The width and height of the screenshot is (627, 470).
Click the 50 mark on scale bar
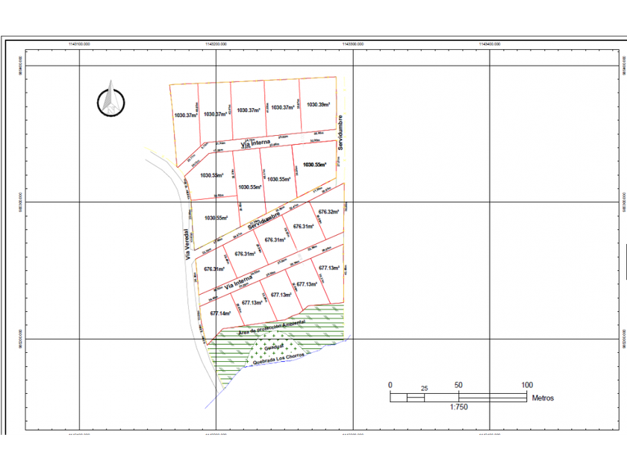tap(458, 385)
